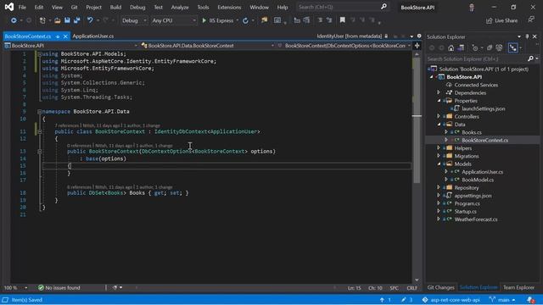The image size is (543, 305).
Task: Toggle the Solution Explorer auto-hide pin
Action: click(x=527, y=36)
